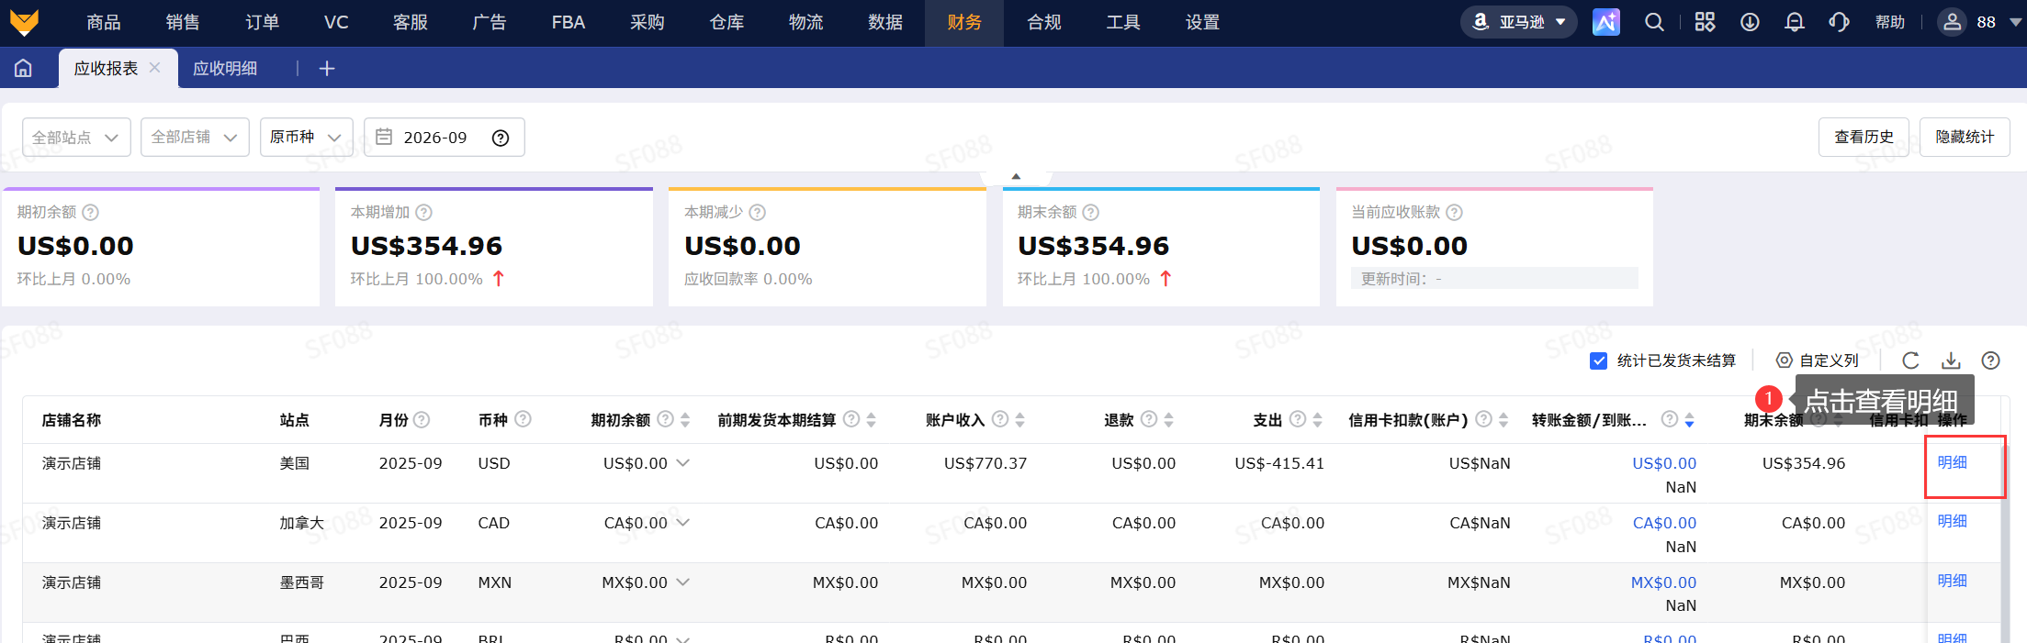Click the fox logo in top-left corner
The height and width of the screenshot is (643, 2027).
pos(24,22)
